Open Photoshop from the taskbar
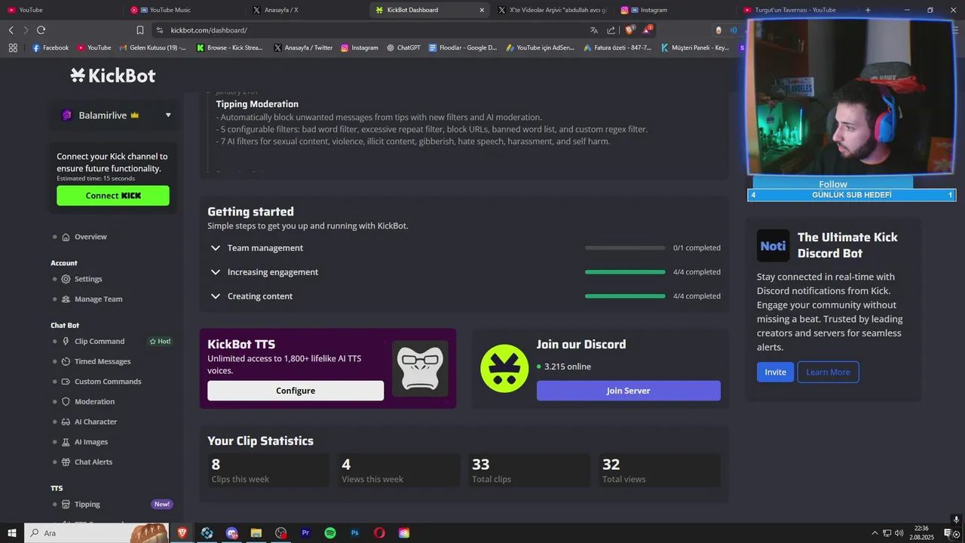Screen dimensions: 965x543 pyautogui.click(x=354, y=533)
